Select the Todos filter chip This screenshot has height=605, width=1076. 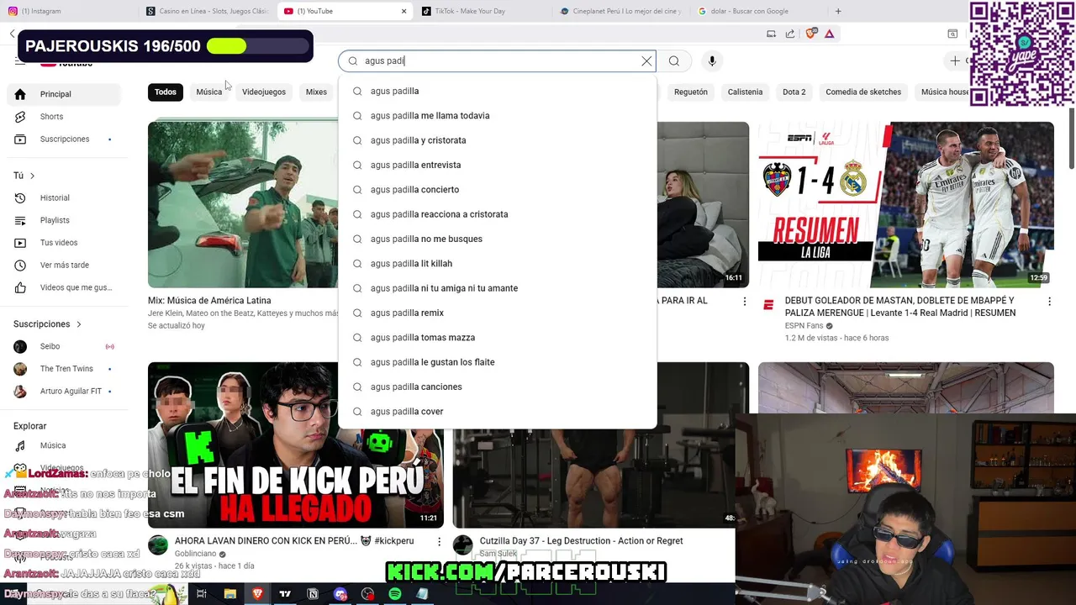coord(166,92)
